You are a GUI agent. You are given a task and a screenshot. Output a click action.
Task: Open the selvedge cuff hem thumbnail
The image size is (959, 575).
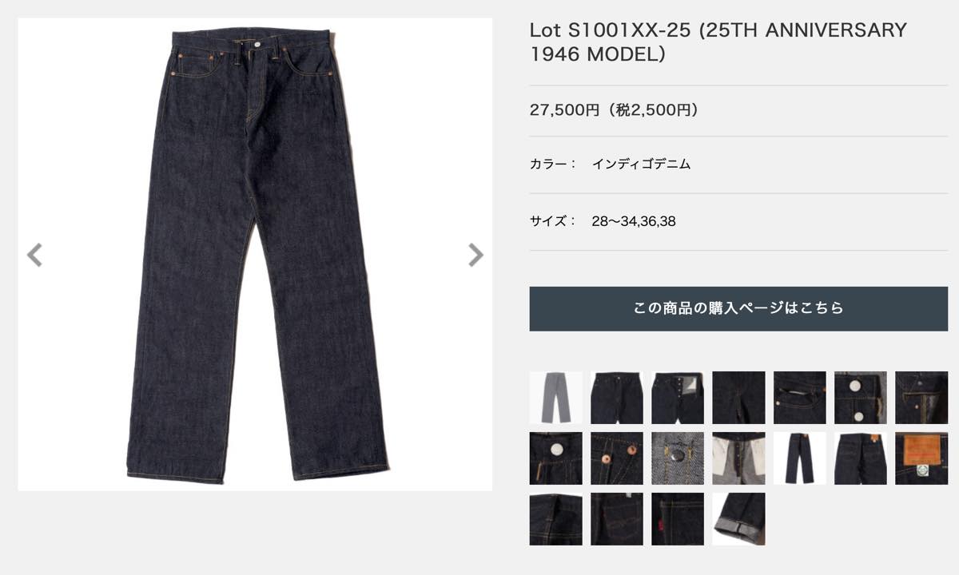(x=738, y=519)
